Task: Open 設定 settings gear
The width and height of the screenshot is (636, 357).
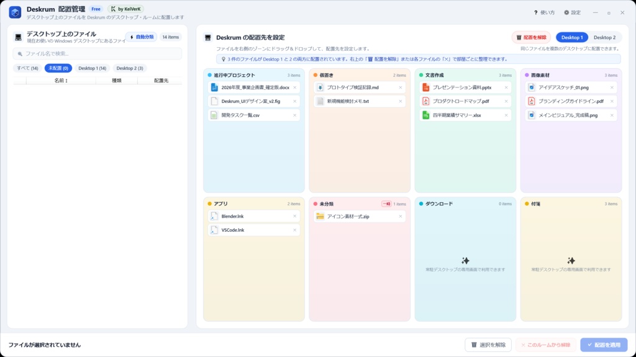Action: (x=572, y=12)
